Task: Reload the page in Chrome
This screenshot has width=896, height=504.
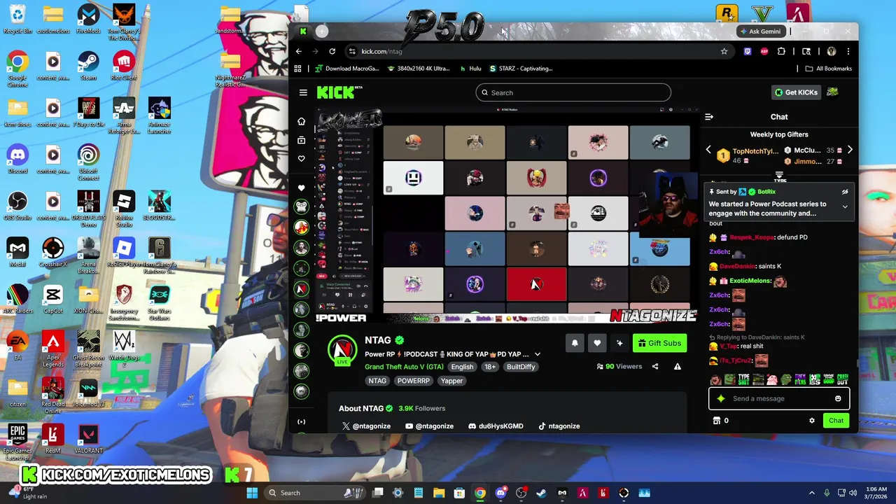Action: [x=332, y=51]
